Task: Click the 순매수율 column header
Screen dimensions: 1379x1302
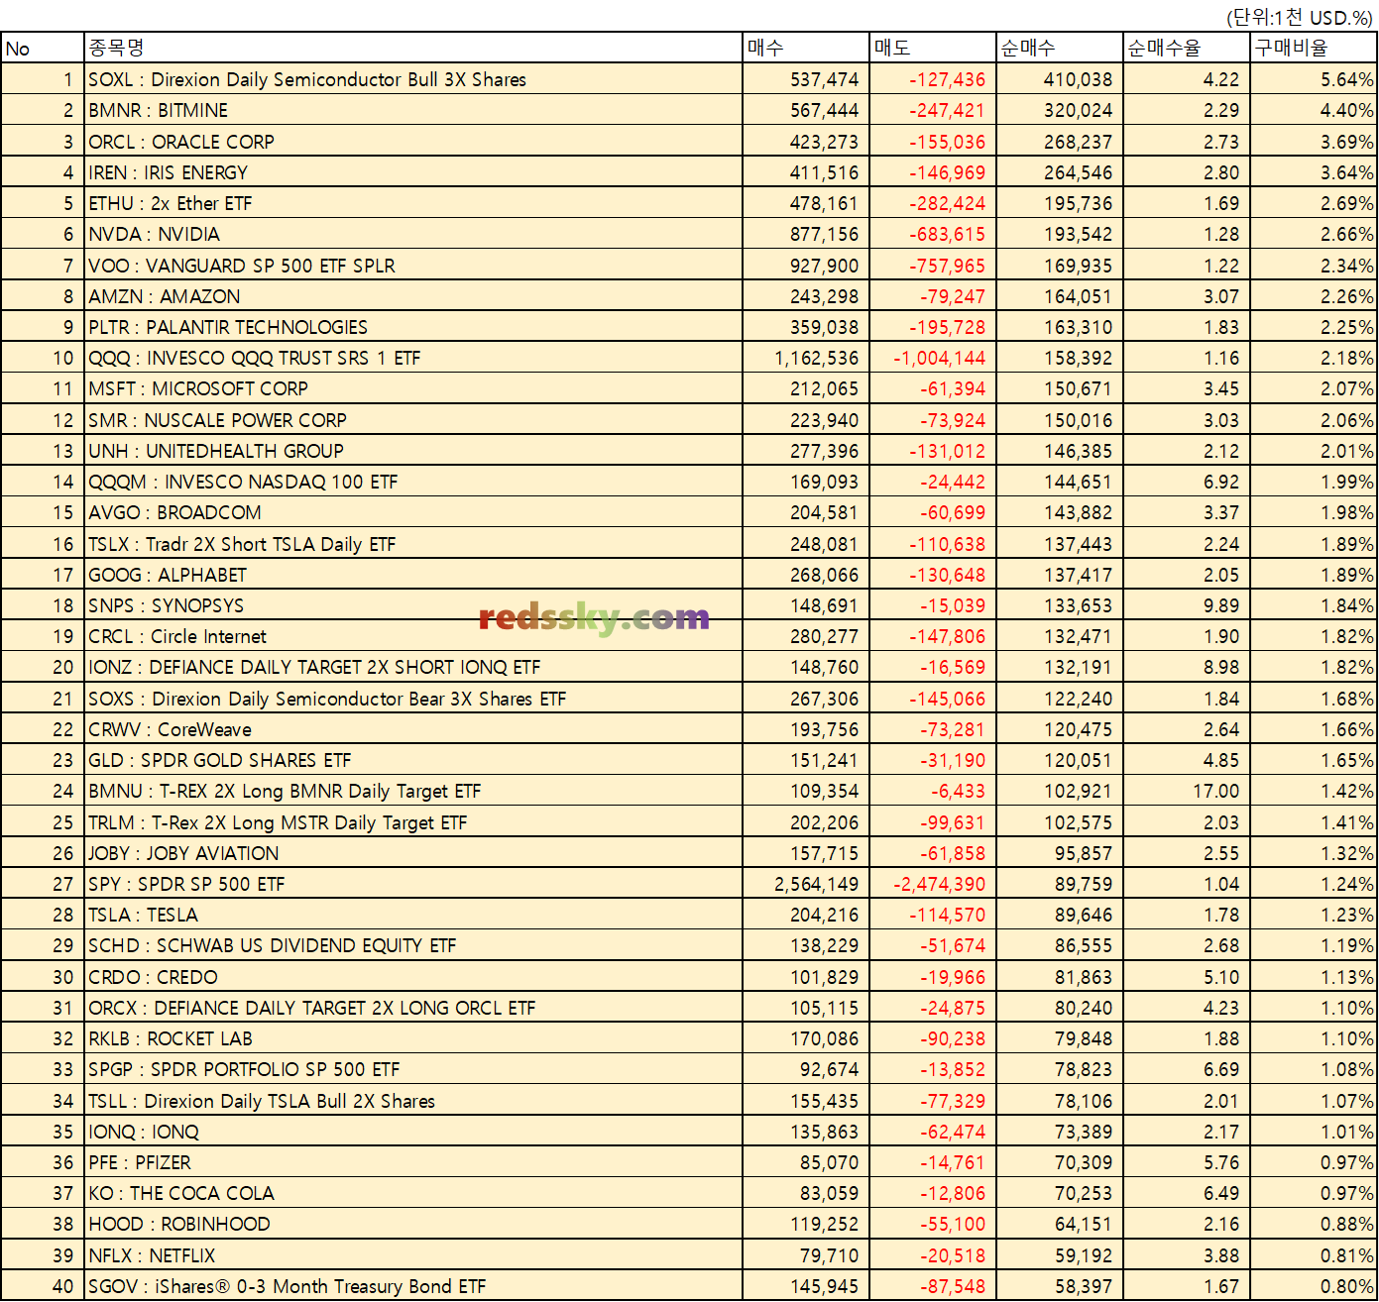Action: [x=1187, y=48]
